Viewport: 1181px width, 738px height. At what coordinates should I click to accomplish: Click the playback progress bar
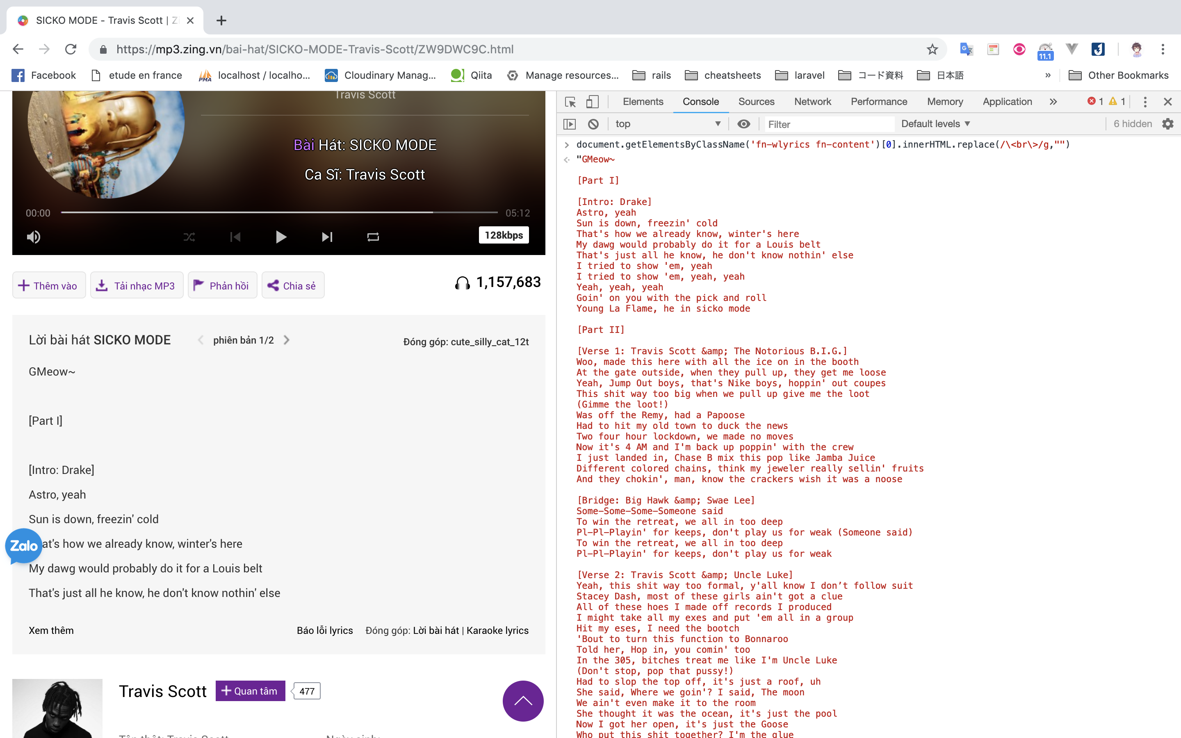click(279, 213)
